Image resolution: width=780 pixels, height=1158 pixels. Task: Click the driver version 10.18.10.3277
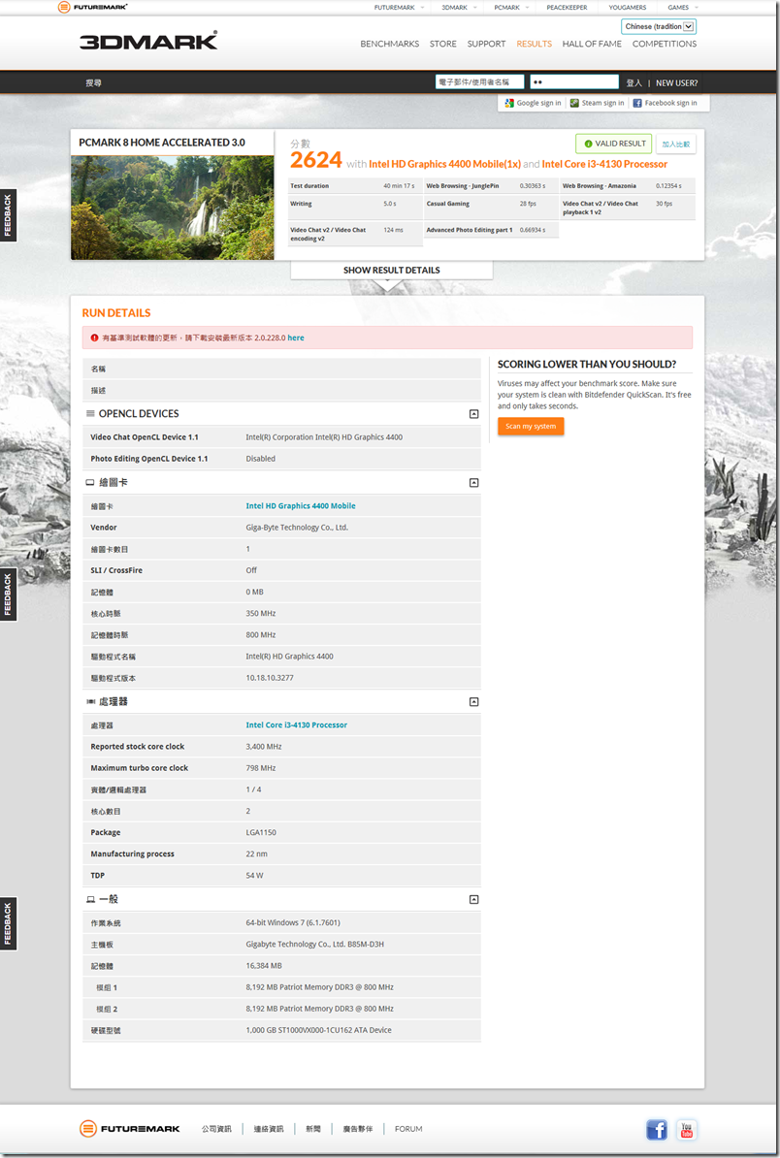[270, 678]
